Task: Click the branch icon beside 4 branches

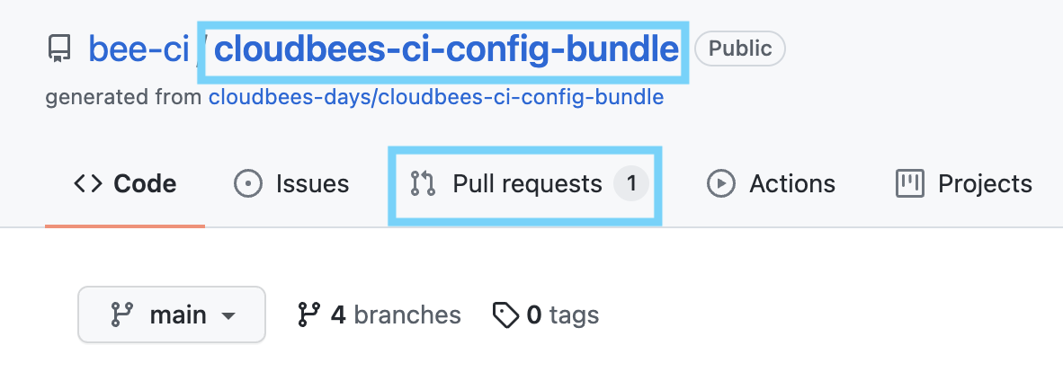Action: pyautogui.click(x=308, y=314)
